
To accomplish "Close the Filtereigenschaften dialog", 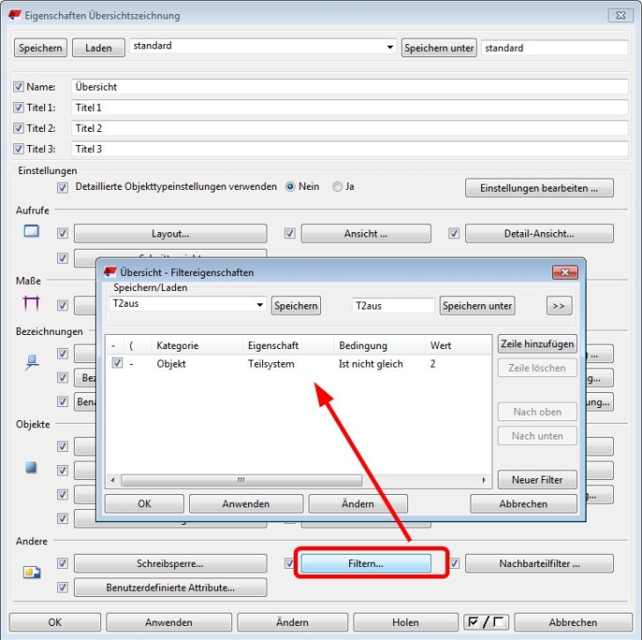I will (x=565, y=273).
